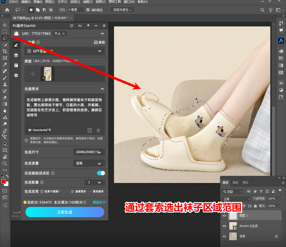
Task: Pin the StartAI plugin panel
Action: point(88,26)
